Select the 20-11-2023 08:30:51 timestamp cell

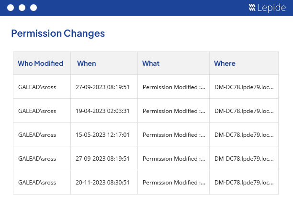click(102, 183)
